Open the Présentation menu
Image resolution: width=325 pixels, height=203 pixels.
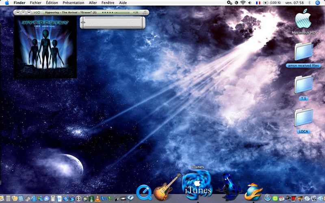74,3
